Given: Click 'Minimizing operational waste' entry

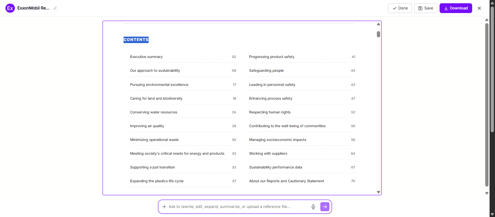Looking at the screenshot, I should (x=154, y=140).
